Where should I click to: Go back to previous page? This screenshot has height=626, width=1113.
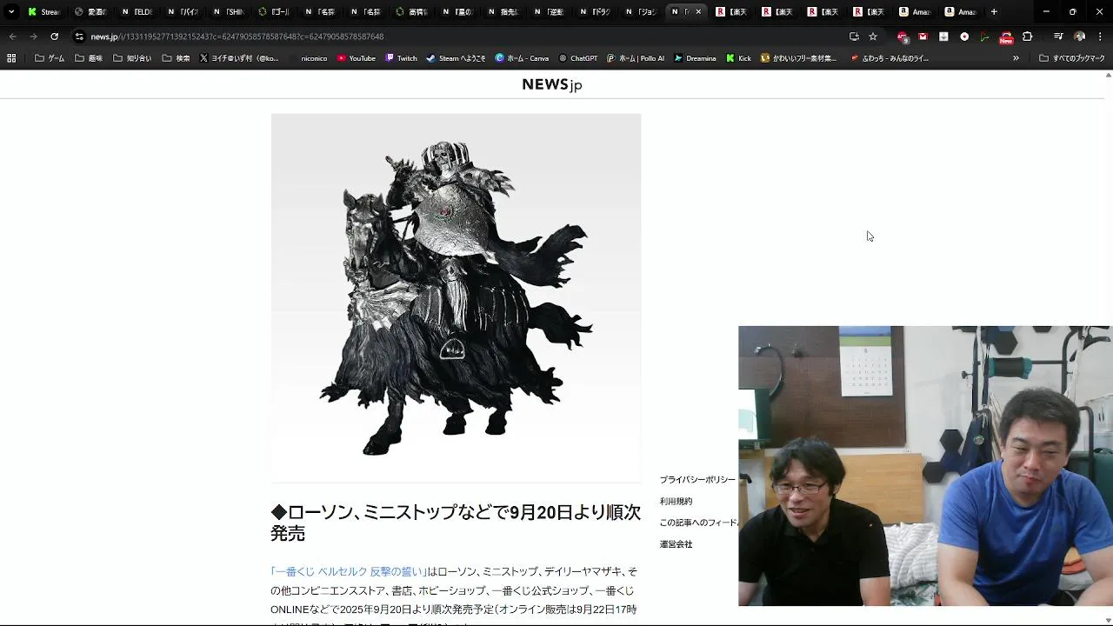coord(12,37)
